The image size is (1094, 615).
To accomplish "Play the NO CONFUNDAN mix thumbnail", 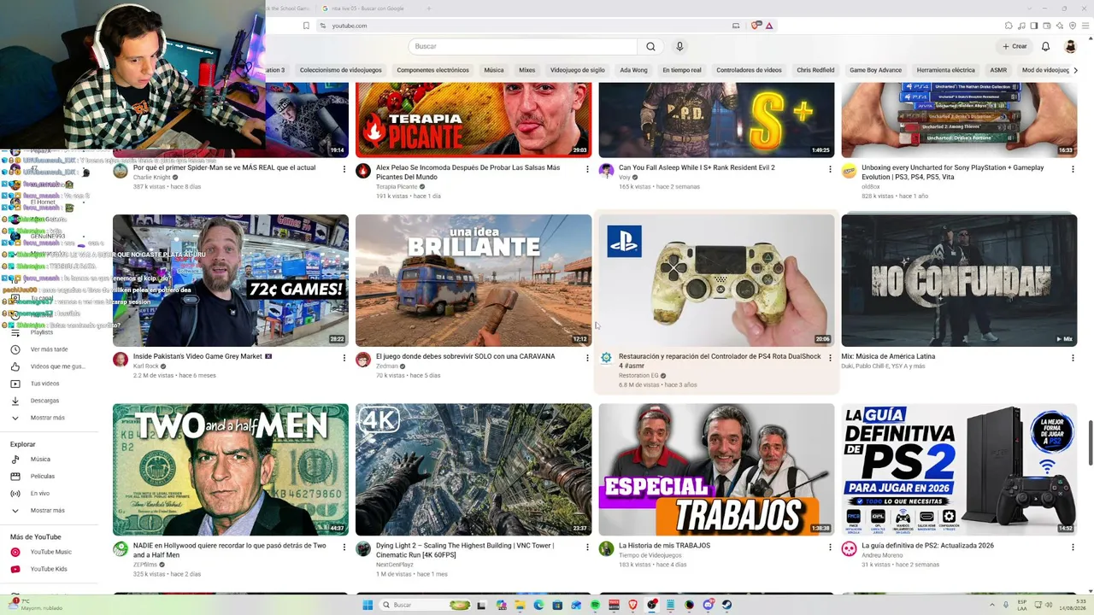I will (959, 280).
